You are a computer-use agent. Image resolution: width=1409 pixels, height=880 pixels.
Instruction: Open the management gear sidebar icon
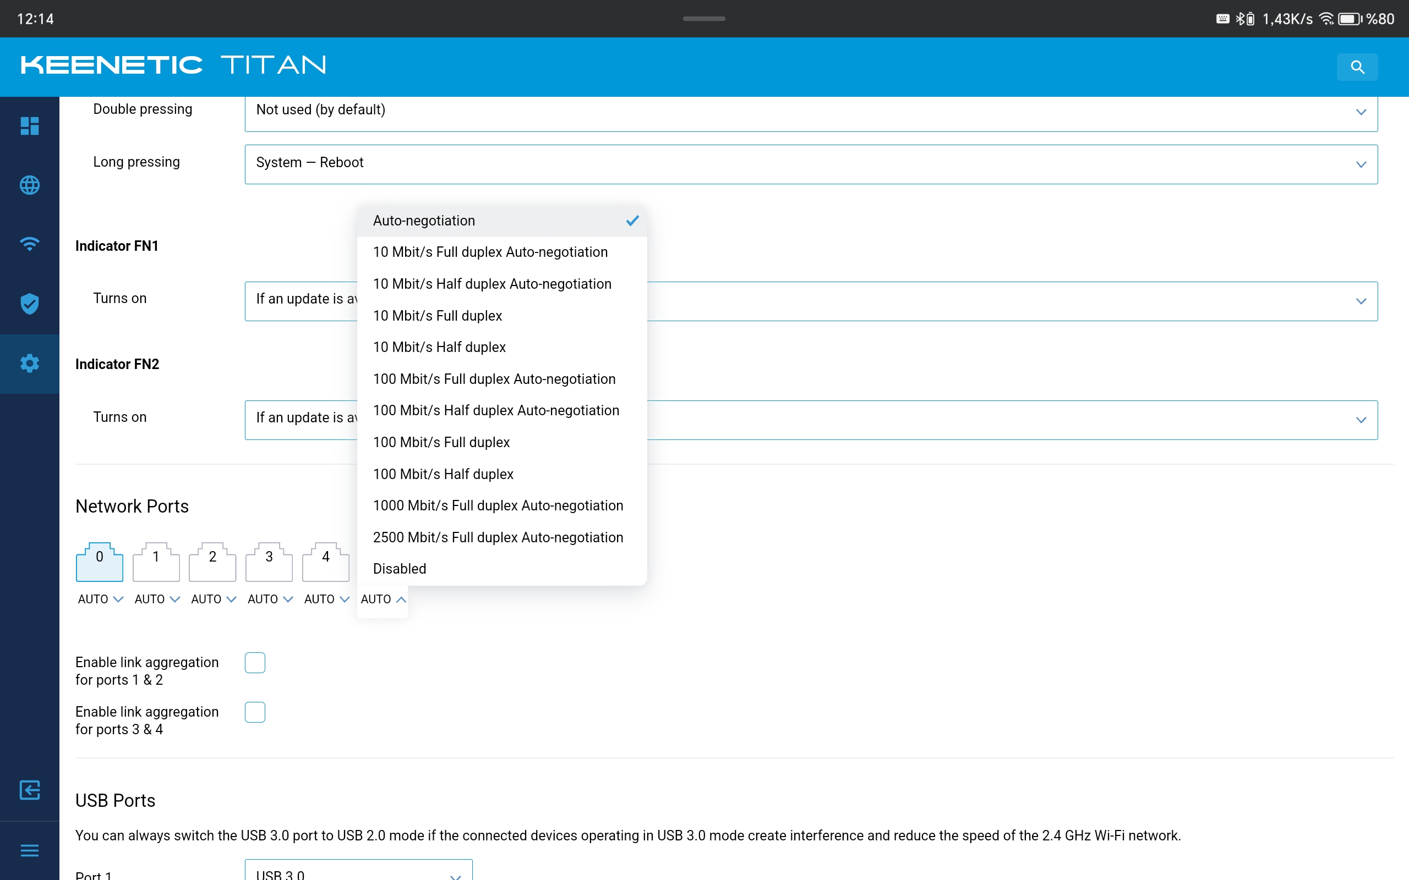tap(30, 364)
